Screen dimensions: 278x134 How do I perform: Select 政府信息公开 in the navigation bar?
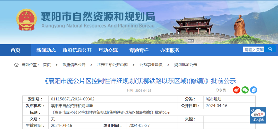coord(77,50)
